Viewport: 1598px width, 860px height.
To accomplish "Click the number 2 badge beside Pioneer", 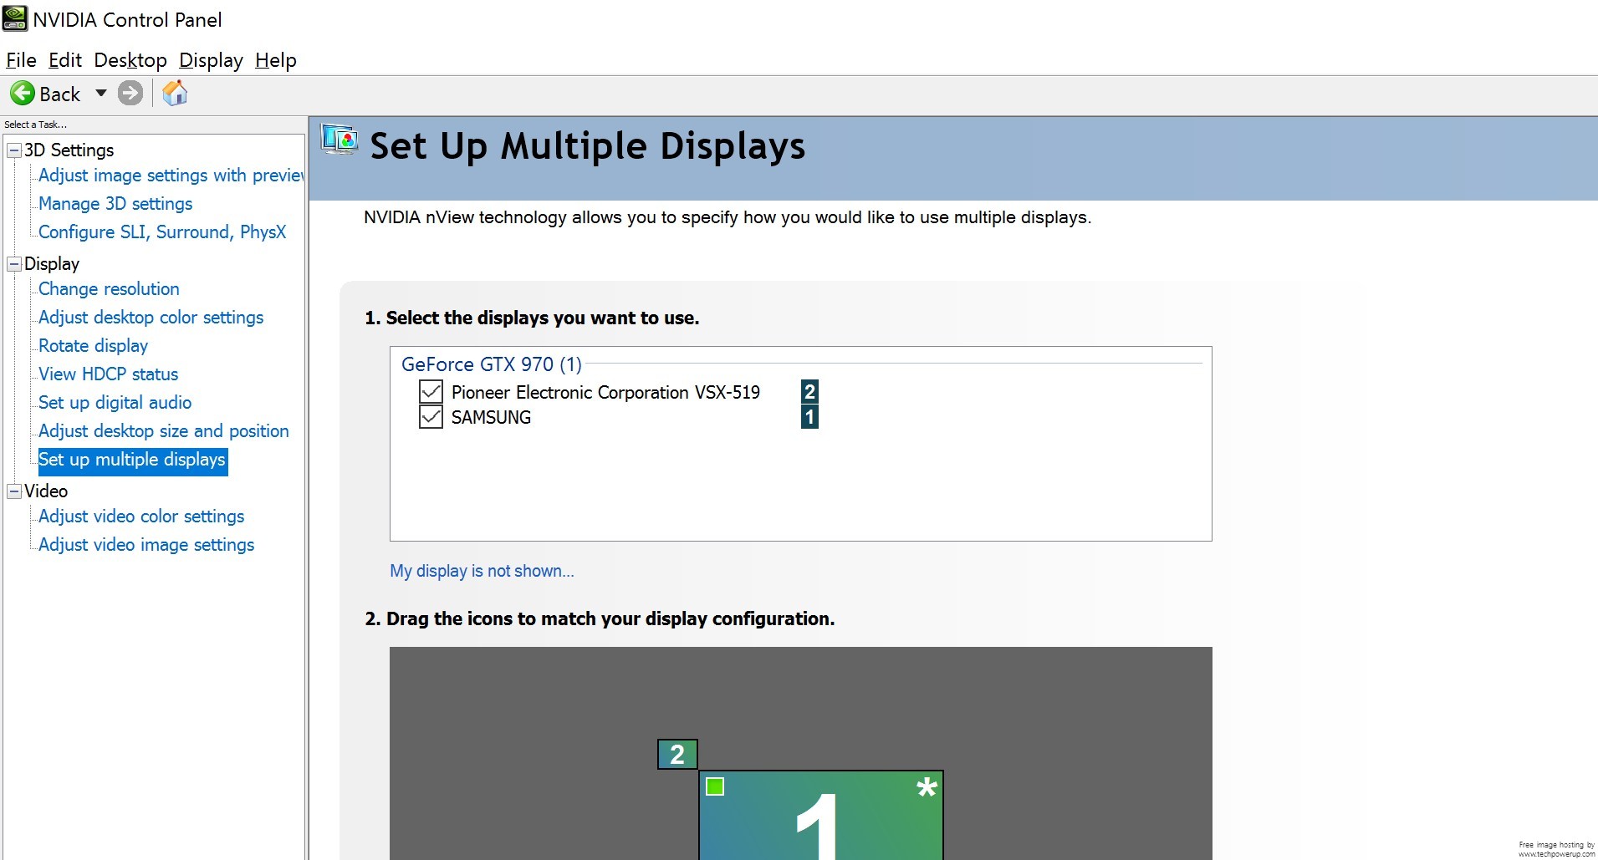I will [809, 391].
